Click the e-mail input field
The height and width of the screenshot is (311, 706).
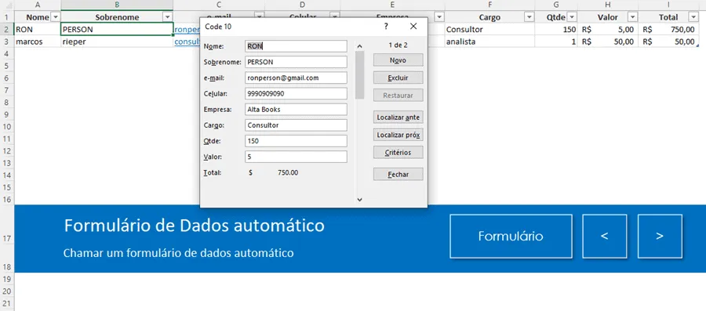tap(297, 78)
